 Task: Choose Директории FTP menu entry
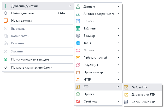pyautogui.click(x=143, y=95)
